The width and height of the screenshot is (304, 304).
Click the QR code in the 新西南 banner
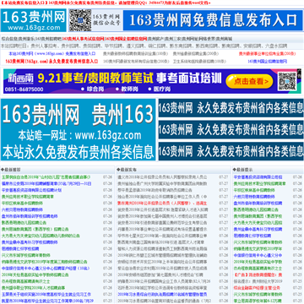(x=287, y=81)
